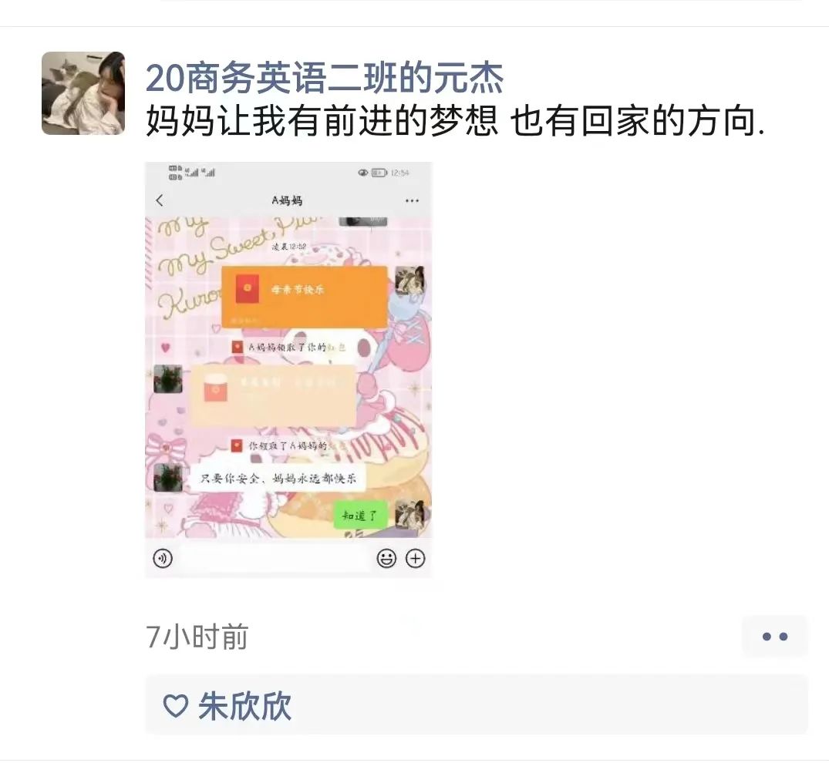The height and width of the screenshot is (763, 829).
Task: Tap the plus icon for more attachments
Action: click(x=415, y=559)
